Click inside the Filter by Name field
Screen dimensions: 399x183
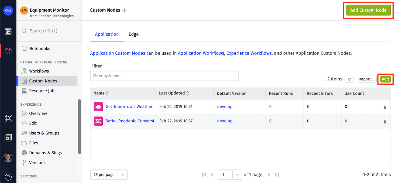[x=164, y=76]
